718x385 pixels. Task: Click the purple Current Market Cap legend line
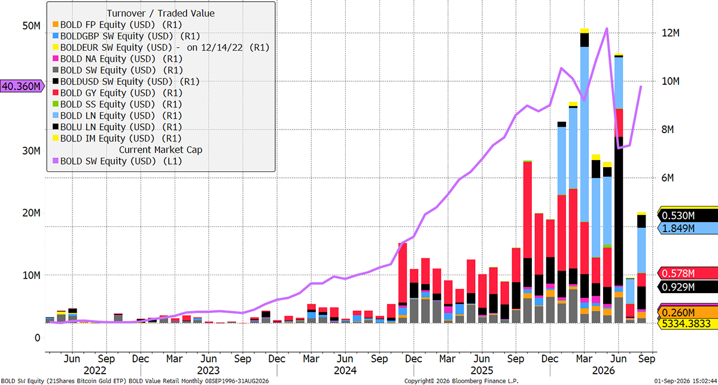[x=56, y=161]
